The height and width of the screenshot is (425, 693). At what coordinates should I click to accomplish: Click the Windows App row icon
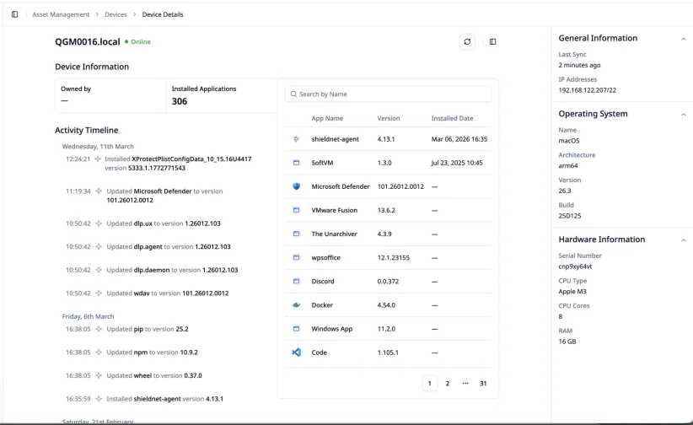pyautogui.click(x=296, y=329)
